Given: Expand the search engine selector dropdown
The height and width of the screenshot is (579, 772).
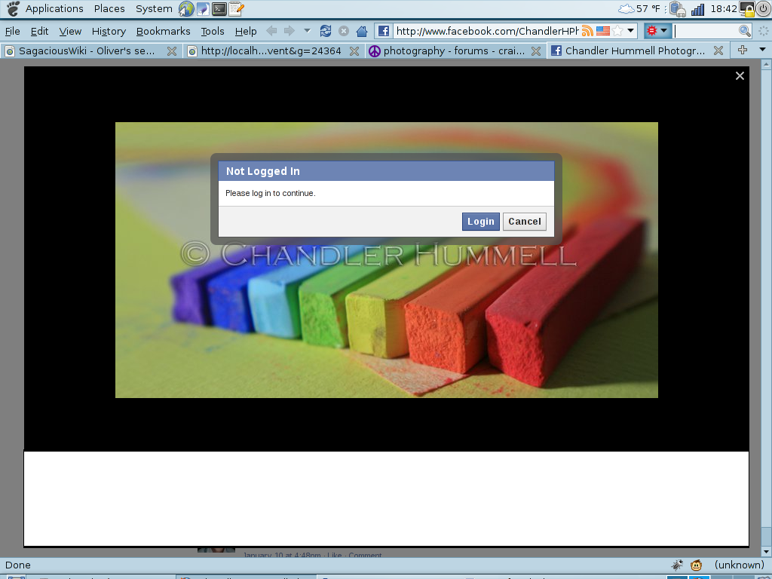Looking at the screenshot, I should [x=657, y=31].
